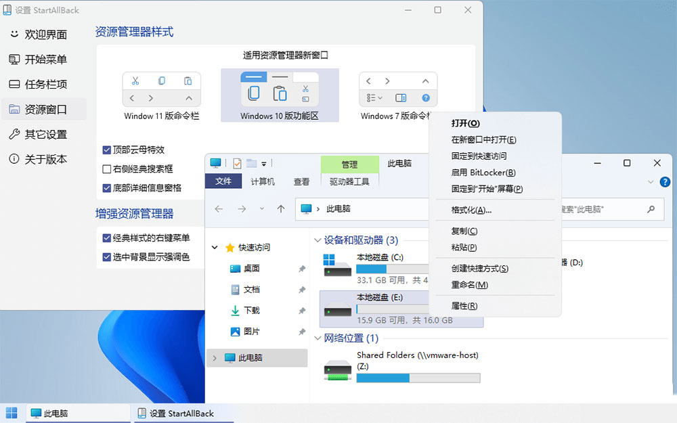Image resolution: width=677 pixels, height=423 pixels.
Task: Click the up arrow navigation icon in Explorer
Action: (x=281, y=210)
